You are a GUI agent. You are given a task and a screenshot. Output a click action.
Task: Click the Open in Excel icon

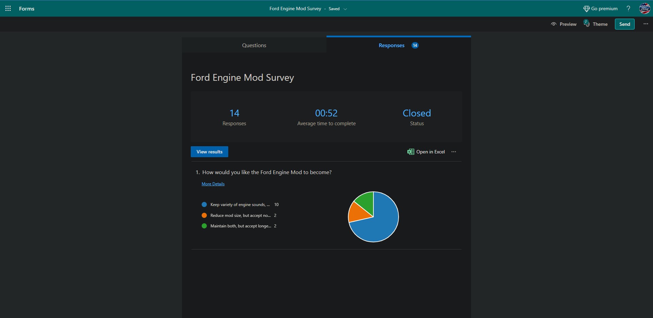click(x=411, y=152)
